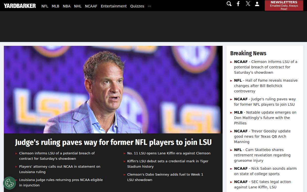Viewport: 307px width, 192px height.
Task: Click the Yardbarker logo
Action: coord(20,6)
